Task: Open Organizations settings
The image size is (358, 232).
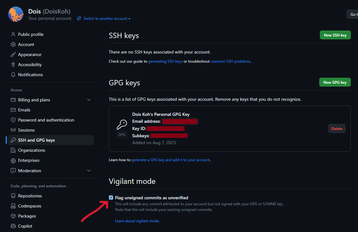Action: 31,150
